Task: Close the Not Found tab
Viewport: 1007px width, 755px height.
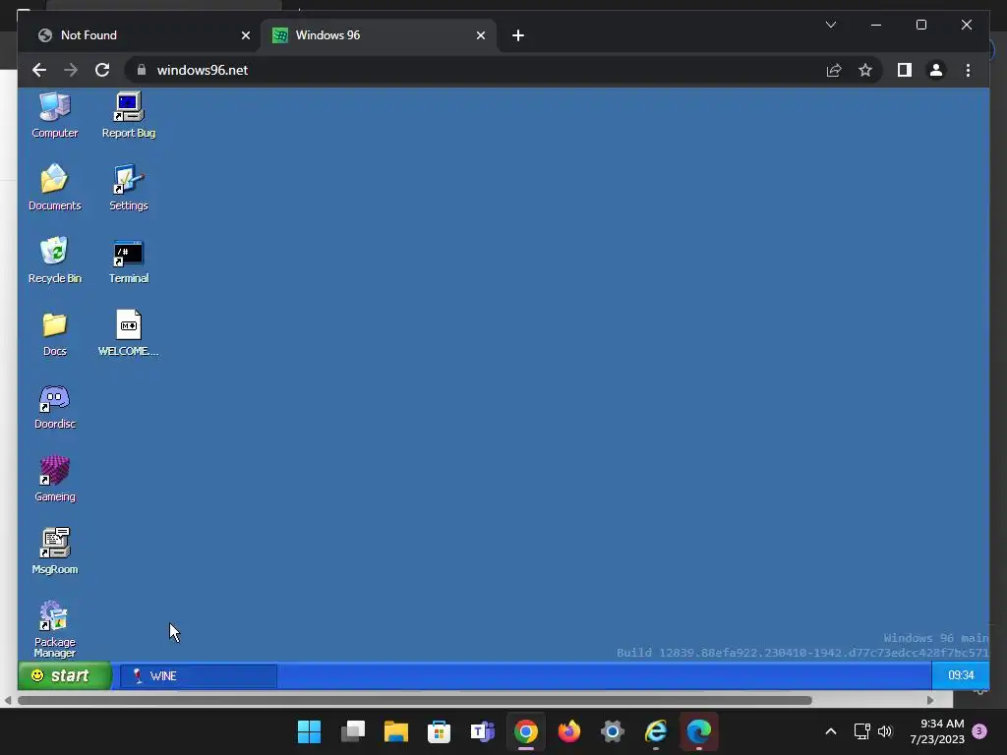Action: click(x=245, y=36)
